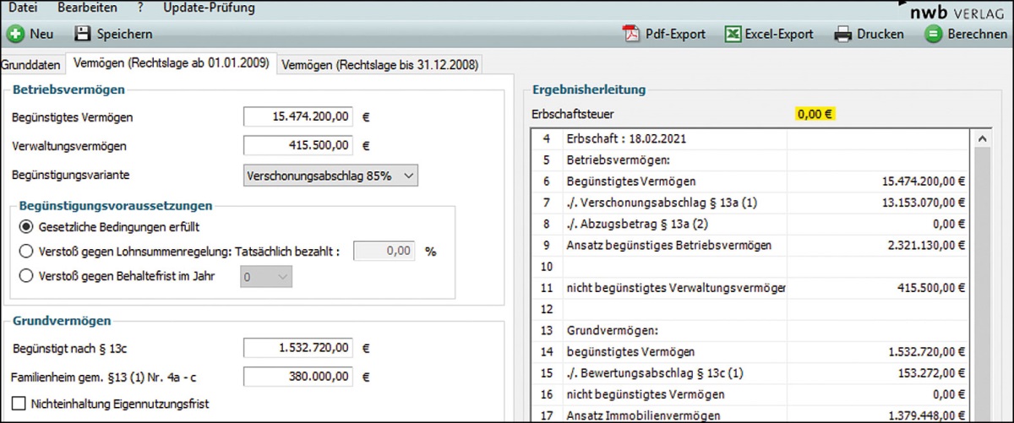The image size is (1014, 423).
Task: Click the Familienheim amount input field
Action: tap(299, 376)
